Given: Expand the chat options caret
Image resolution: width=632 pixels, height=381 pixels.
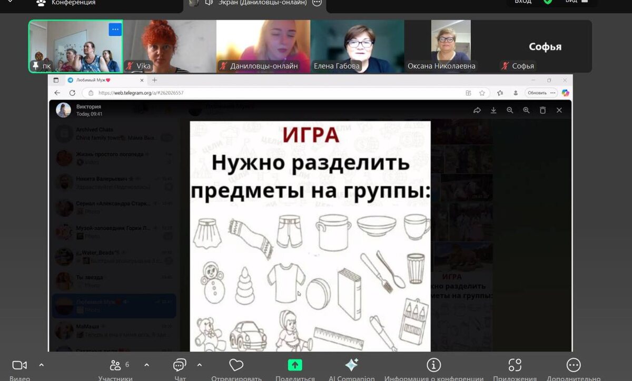Looking at the screenshot, I should (199, 365).
